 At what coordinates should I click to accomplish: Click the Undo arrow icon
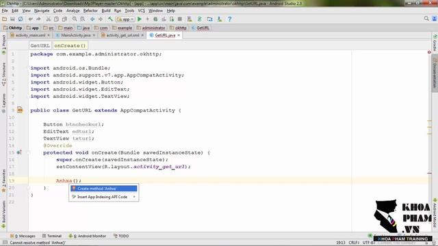point(30,19)
